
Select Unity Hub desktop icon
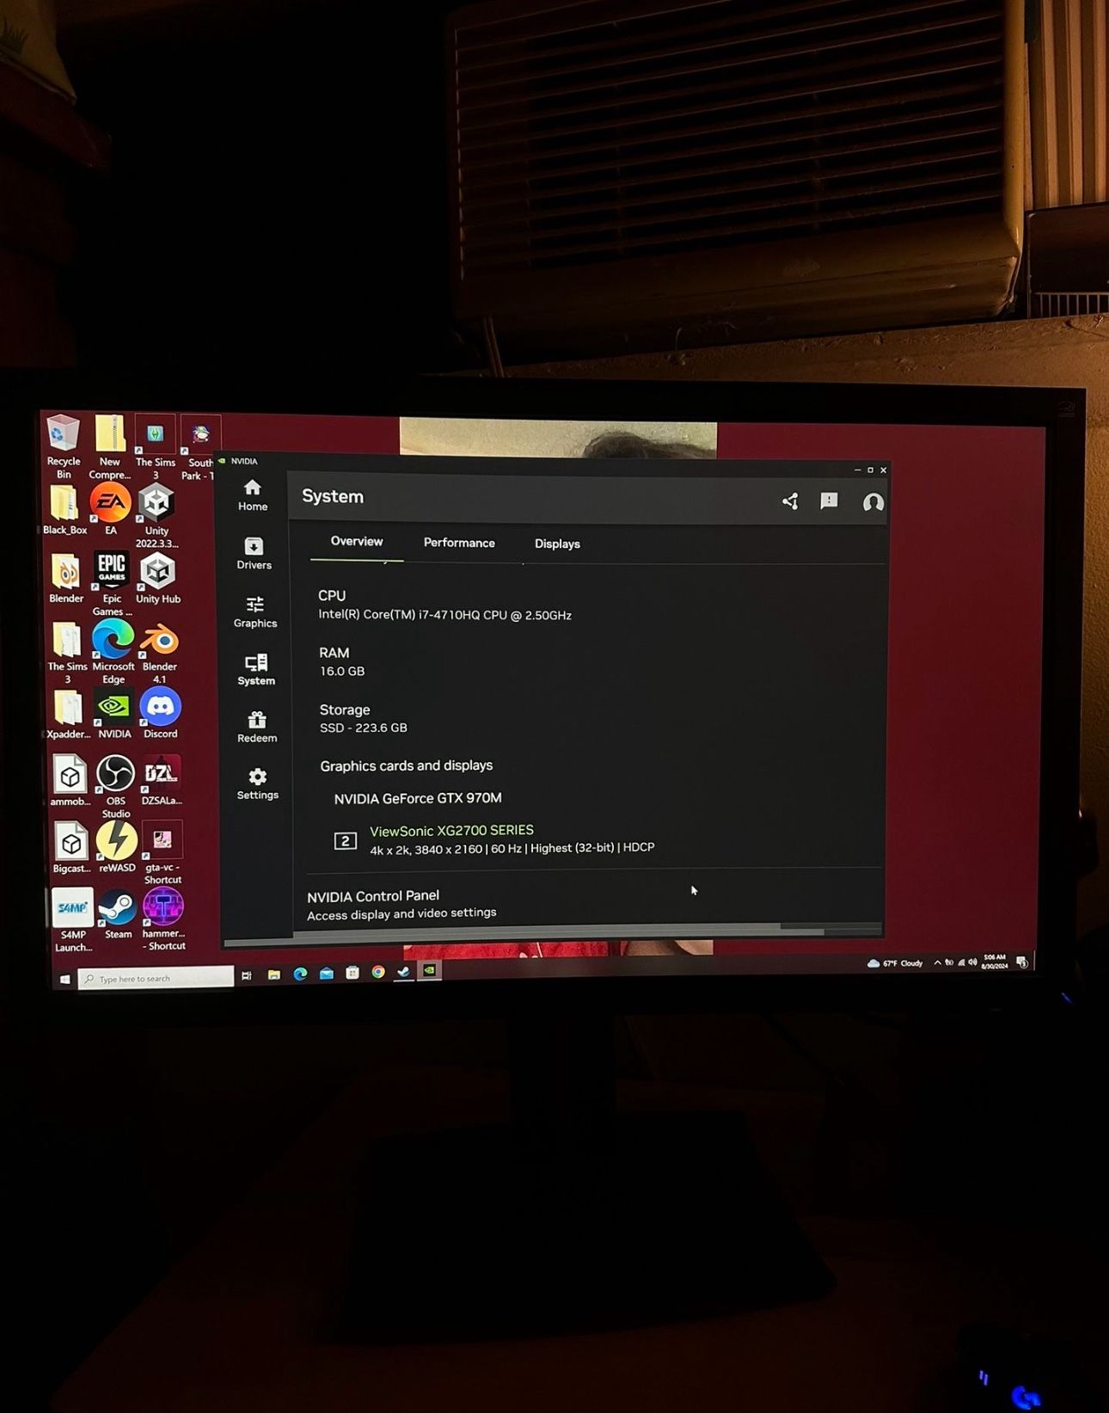click(158, 579)
